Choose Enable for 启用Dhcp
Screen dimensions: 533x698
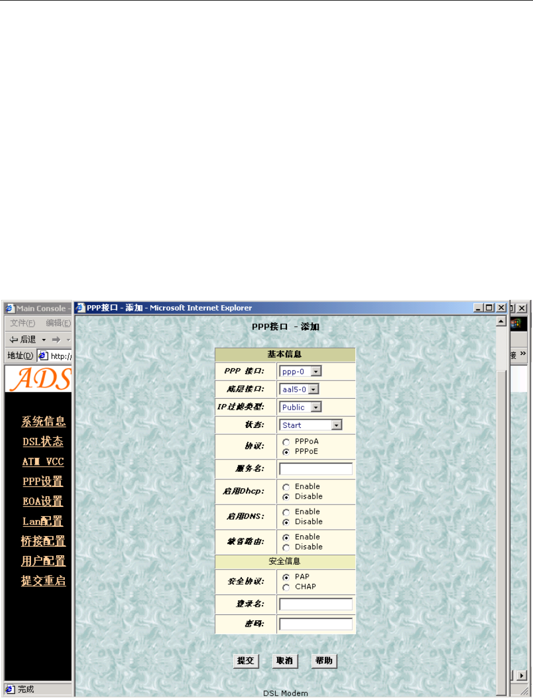[x=286, y=487]
